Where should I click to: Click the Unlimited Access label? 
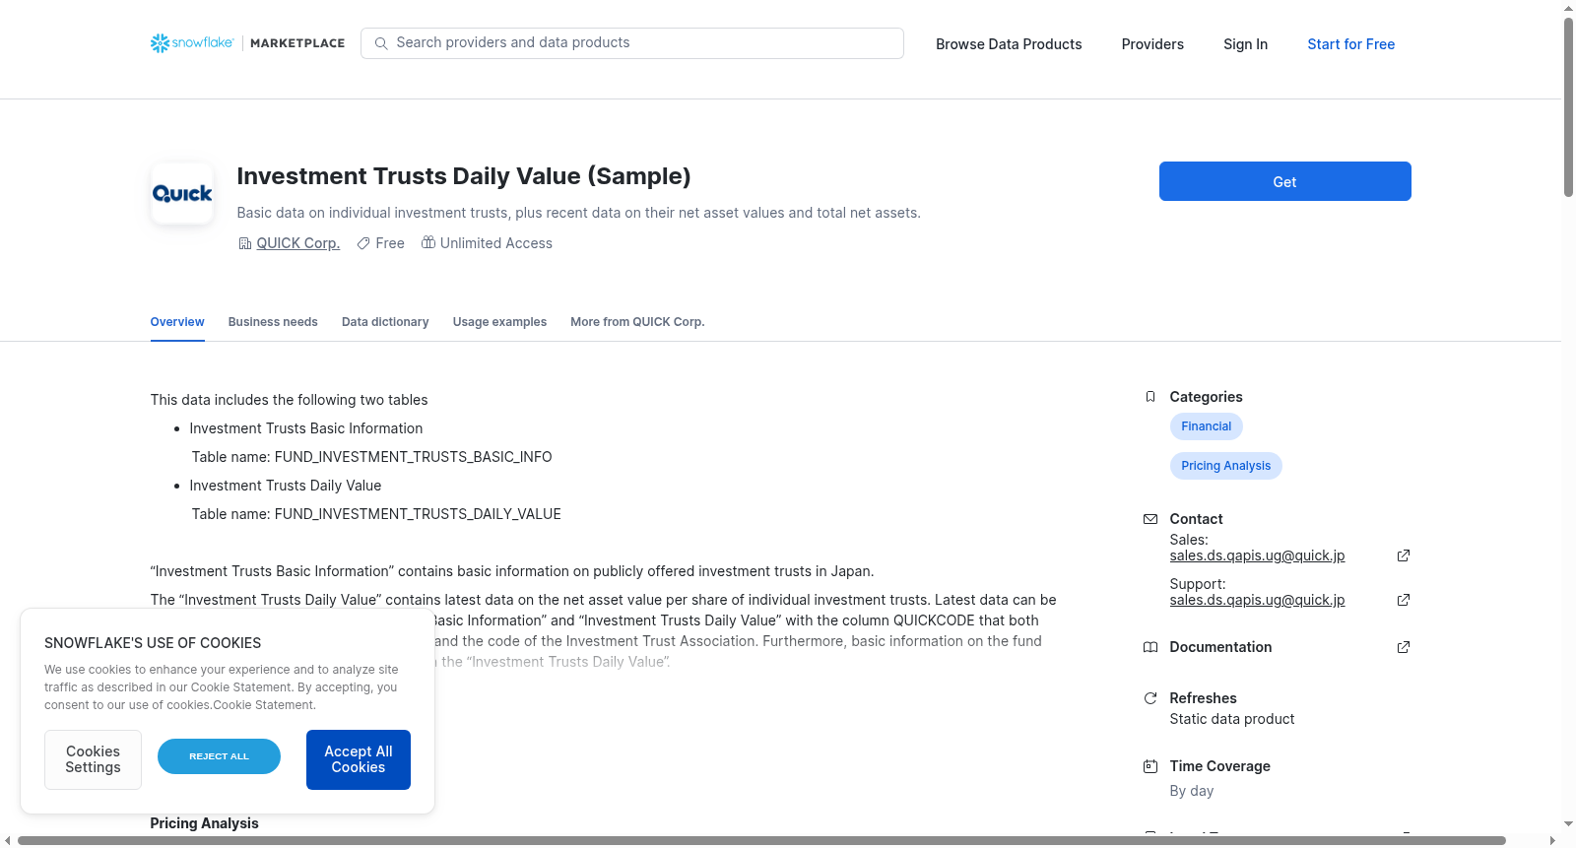[495, 243]
